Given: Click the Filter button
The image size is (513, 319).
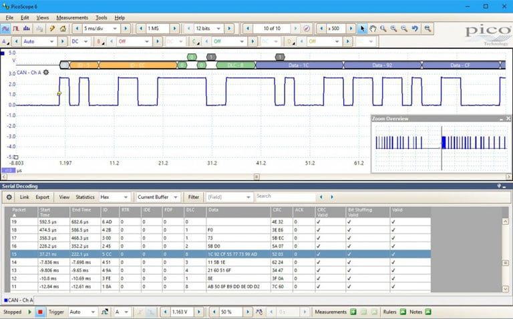Looking at the screenshot, I should (193, 197).
